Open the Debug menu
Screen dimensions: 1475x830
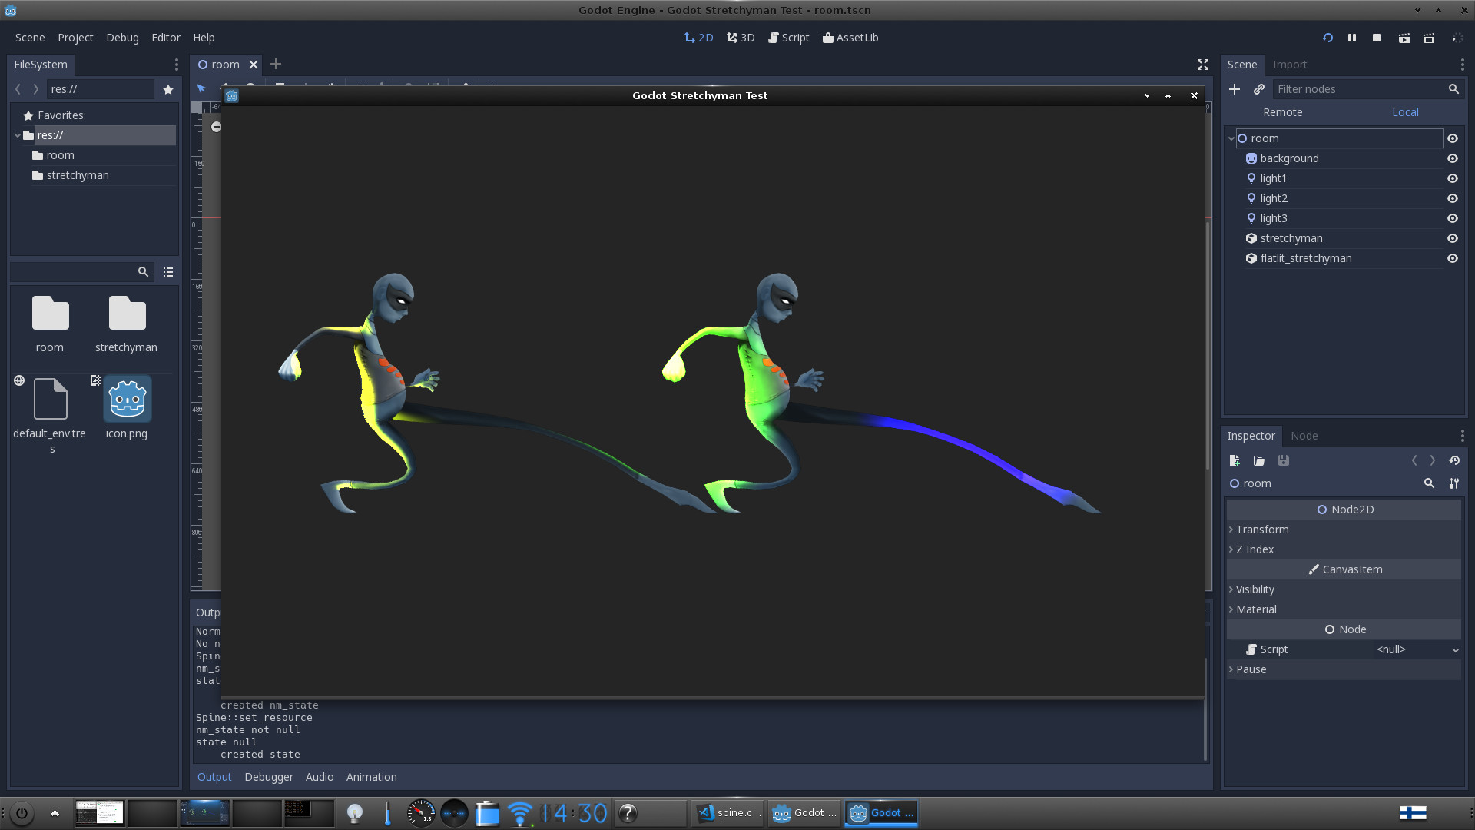(x=121, y=38)
